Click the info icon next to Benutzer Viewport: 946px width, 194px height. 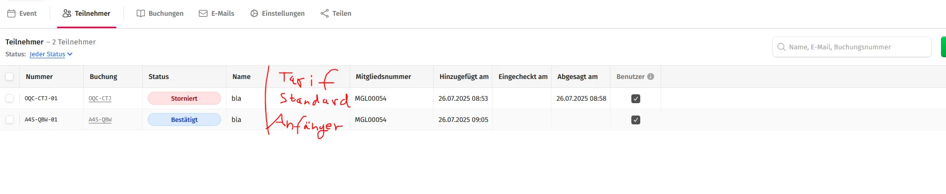(x=651, y=77)
